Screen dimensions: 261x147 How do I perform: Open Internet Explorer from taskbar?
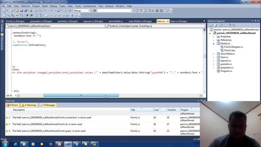click(15, 144)
